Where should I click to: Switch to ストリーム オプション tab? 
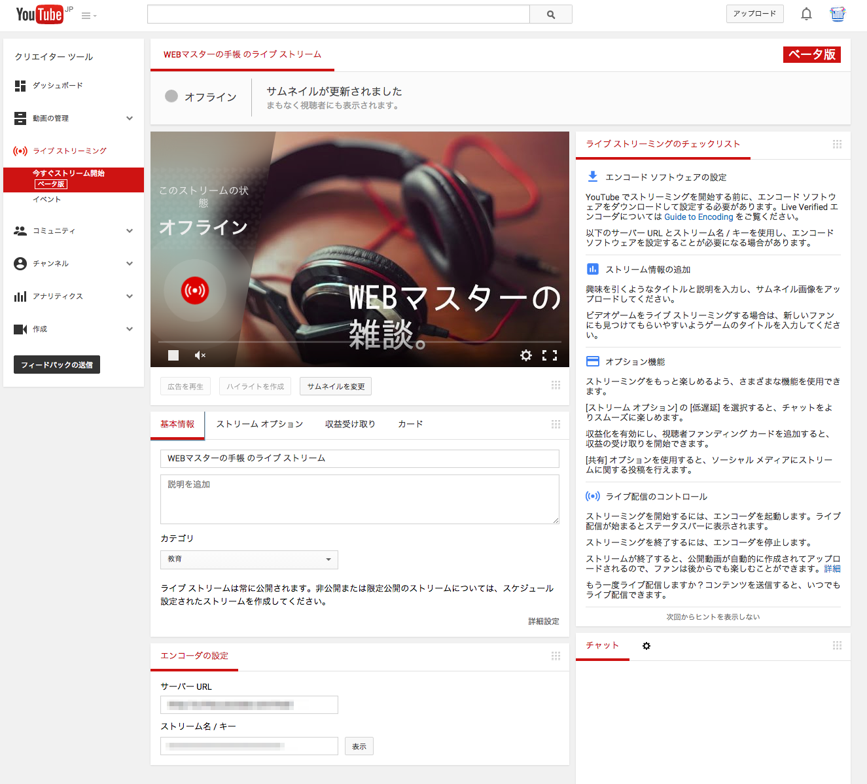[260, 424]
